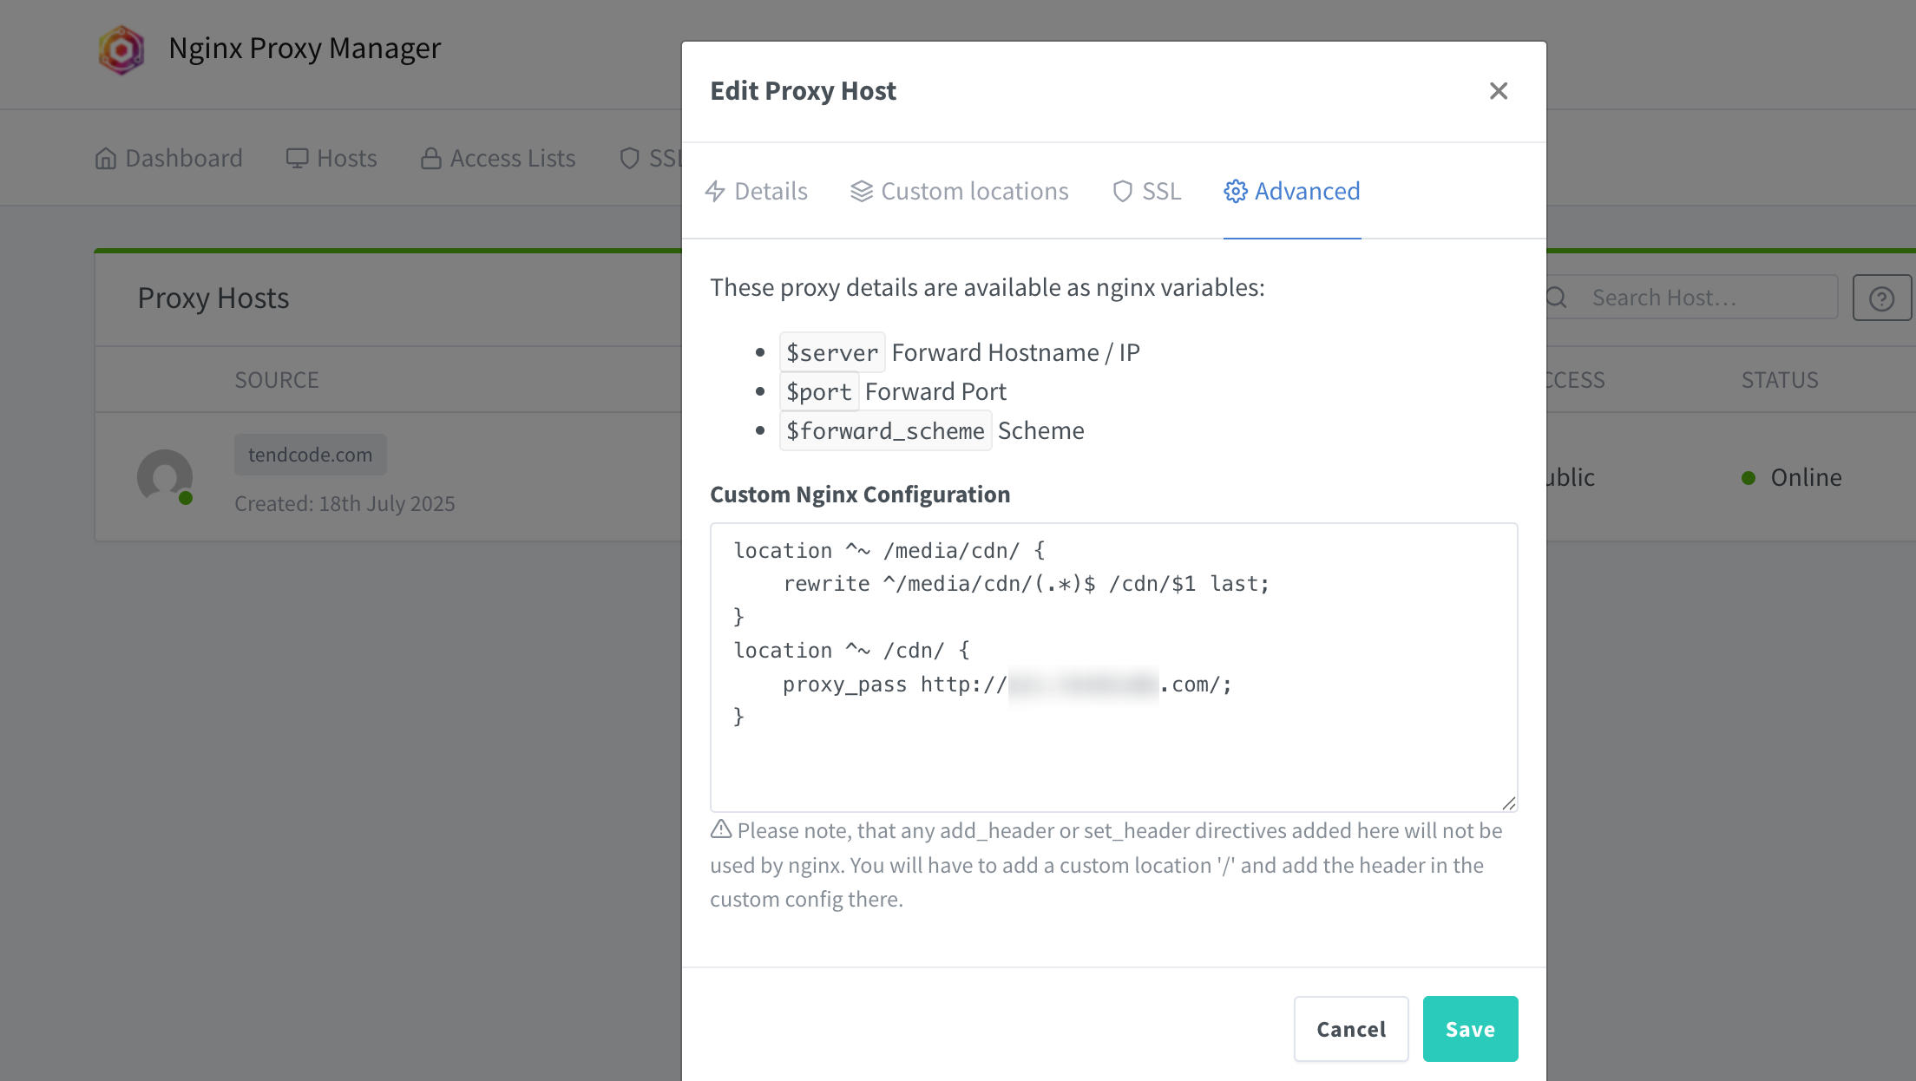The width and height of the screenshot is (1916, 1081).
Task: Click the Search Host input field
Action: point(1705,298)
